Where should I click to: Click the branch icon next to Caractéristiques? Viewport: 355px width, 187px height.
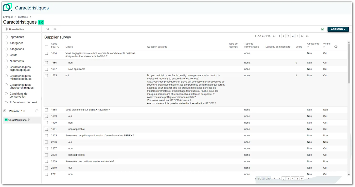pos(29,120)
